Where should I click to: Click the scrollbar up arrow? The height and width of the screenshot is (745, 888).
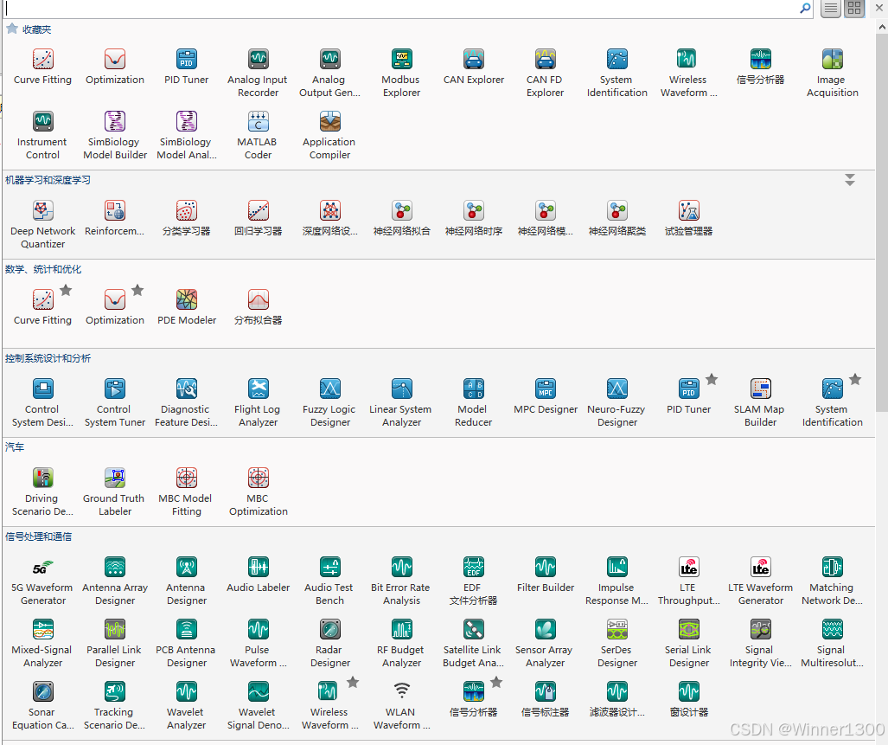coord(882,27)
